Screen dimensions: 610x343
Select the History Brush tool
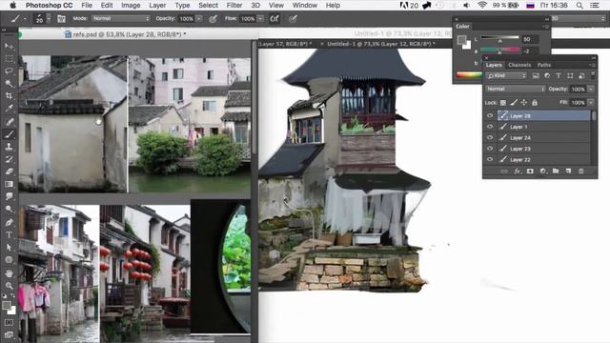click(9, 159)
